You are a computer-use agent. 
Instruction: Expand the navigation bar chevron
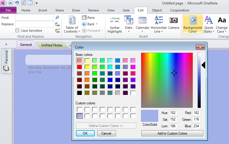pos(6,44)
